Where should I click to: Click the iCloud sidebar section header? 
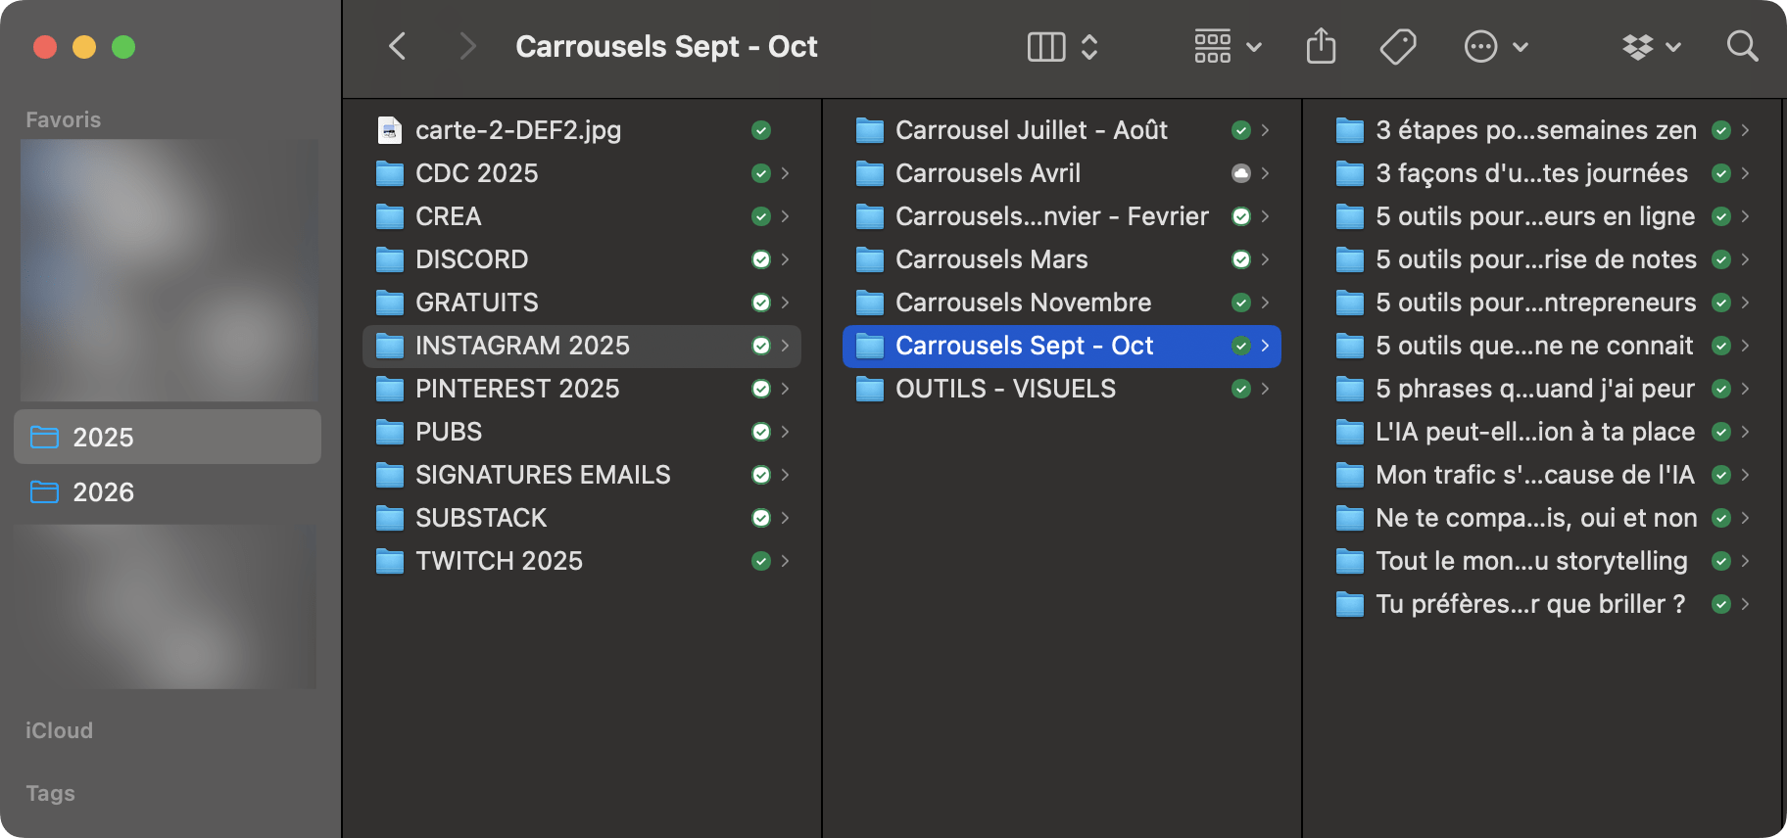59,730
